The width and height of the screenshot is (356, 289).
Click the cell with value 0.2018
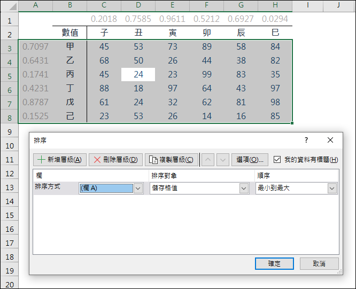click(104, 19)
